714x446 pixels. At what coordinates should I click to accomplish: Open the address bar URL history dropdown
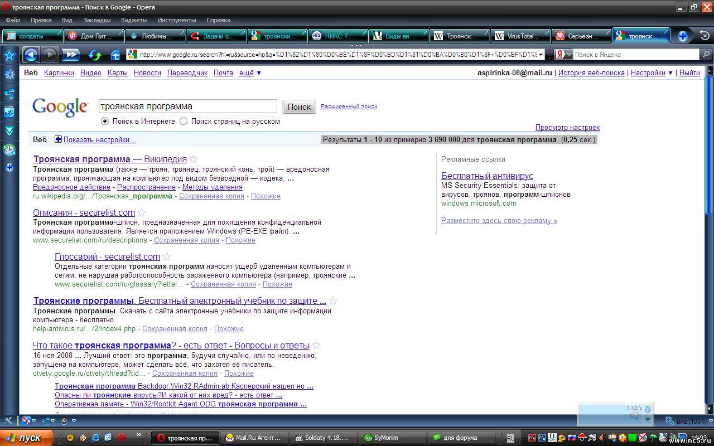(x=541, y=55)
